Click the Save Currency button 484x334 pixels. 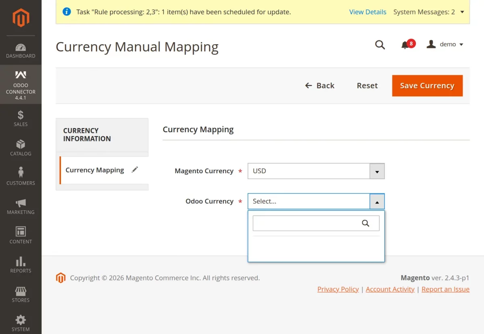(427, 85)
